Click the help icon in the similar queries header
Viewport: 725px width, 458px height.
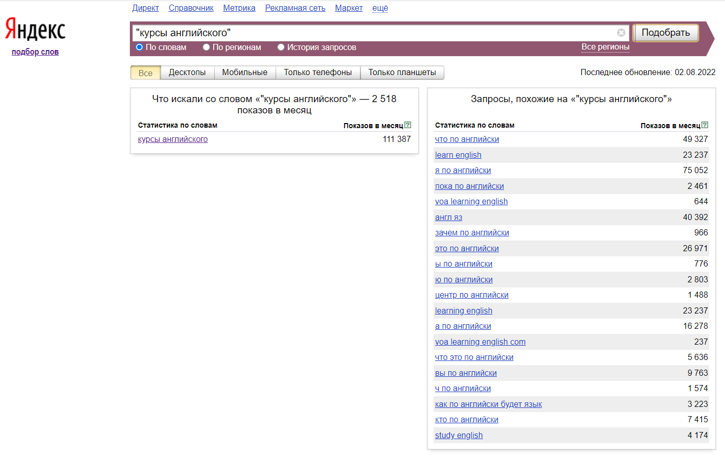pos(705,125)
